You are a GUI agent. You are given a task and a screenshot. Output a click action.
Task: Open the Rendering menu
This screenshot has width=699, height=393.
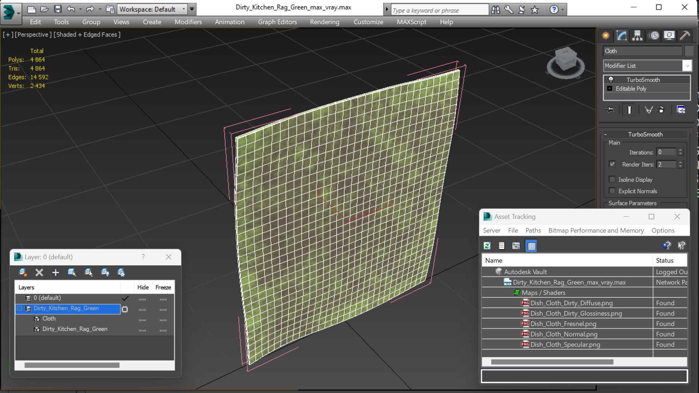pyautogui.click(x=325, y=22)
